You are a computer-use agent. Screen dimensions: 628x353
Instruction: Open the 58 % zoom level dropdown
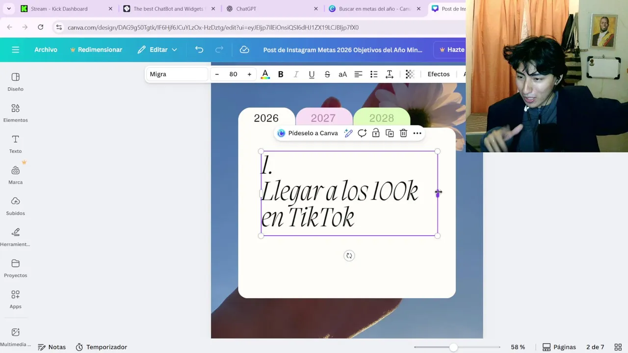point(518,347)
